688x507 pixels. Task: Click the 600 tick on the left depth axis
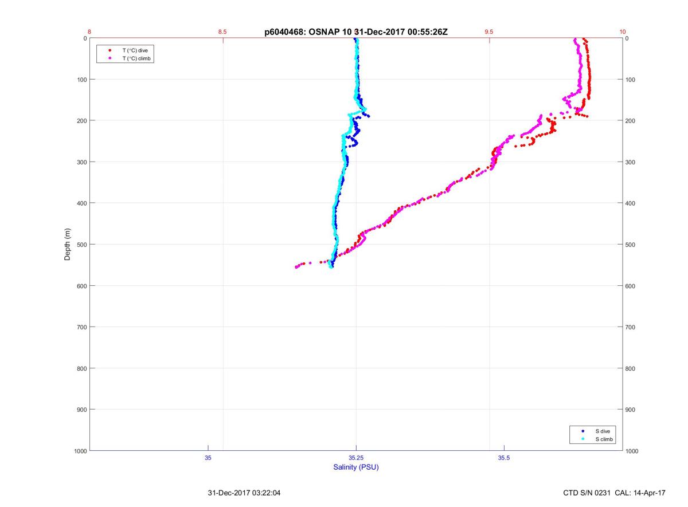(81, 286)
